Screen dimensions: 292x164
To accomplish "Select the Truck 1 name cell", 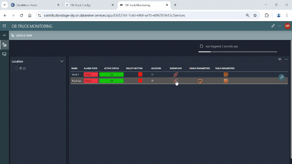I will coord(75,74).
